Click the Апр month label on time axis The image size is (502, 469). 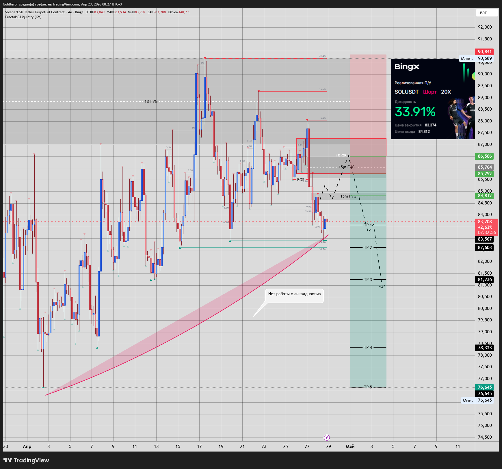click(x=27, y=446)
